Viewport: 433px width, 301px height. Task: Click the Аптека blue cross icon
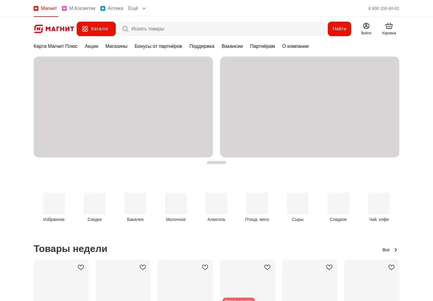pos(103,8)
